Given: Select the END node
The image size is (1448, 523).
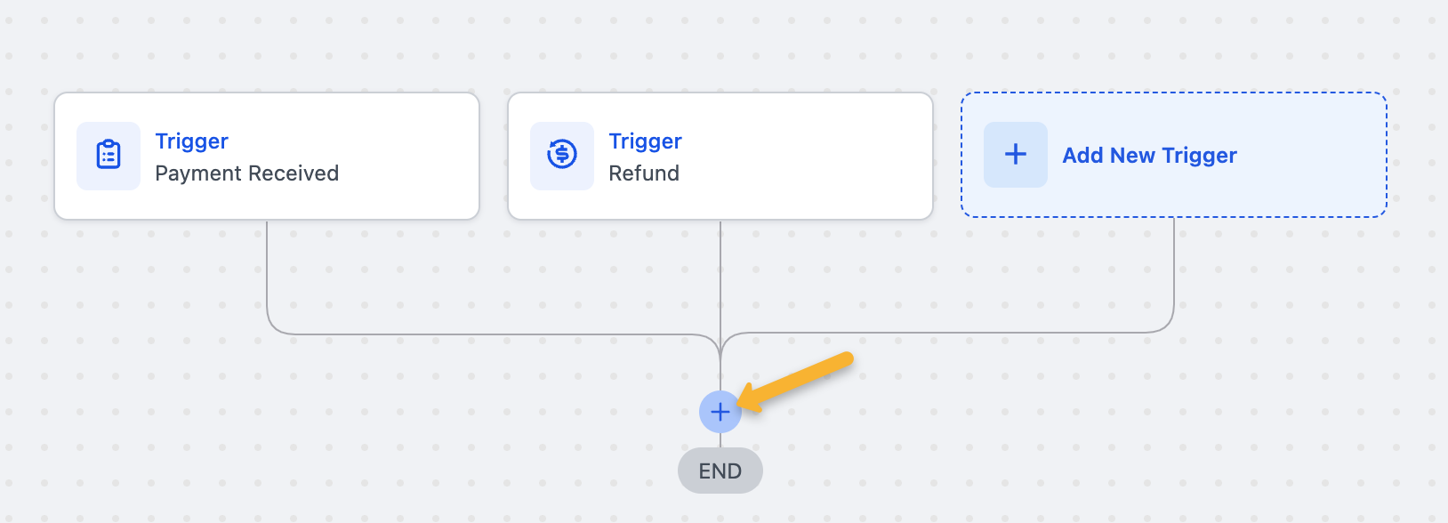Looking at the screenshot, I should pyautogui.click(x=720, y=471).
